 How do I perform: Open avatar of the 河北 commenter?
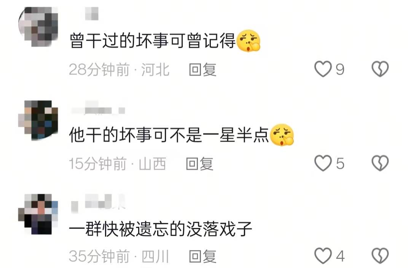point(38,27)
